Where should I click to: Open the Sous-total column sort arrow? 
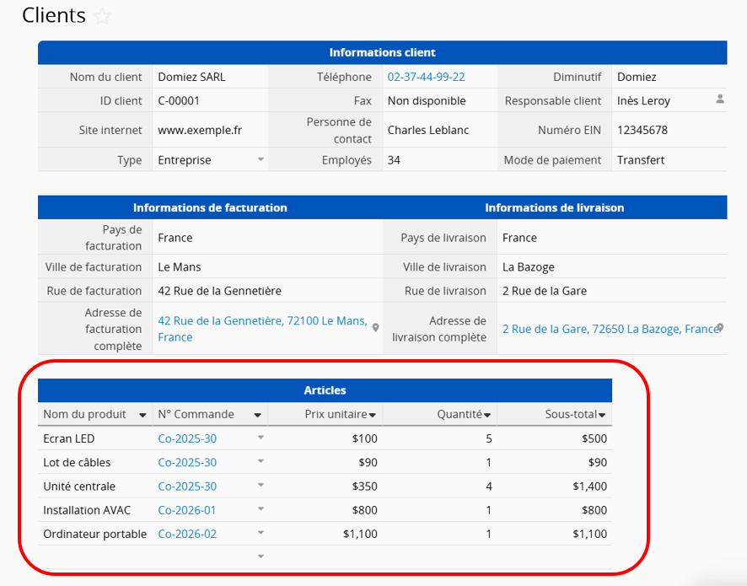click(602, 415)
